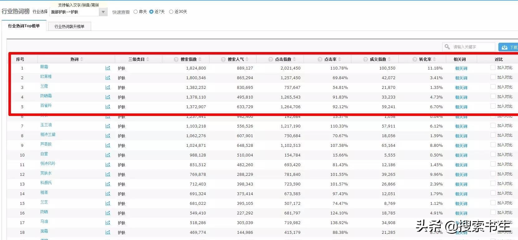Open 相关词 link for 雅诗兰黛
The height and width of the screenshot is (240, 518).
[x=461, y=136]
